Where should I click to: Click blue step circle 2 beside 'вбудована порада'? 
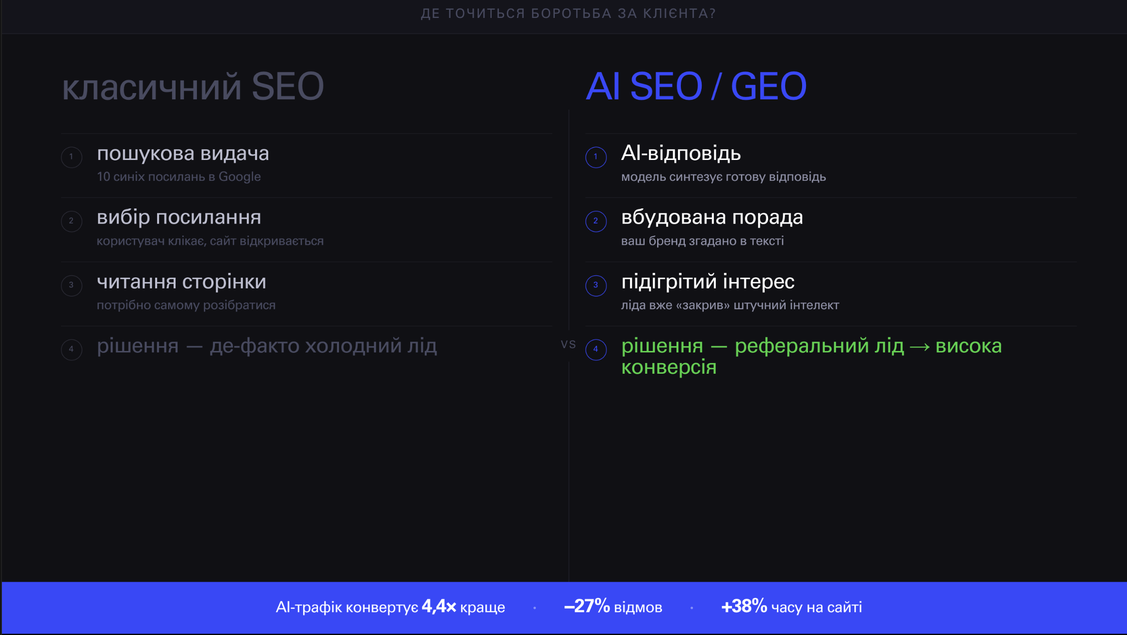click(596, 221)
